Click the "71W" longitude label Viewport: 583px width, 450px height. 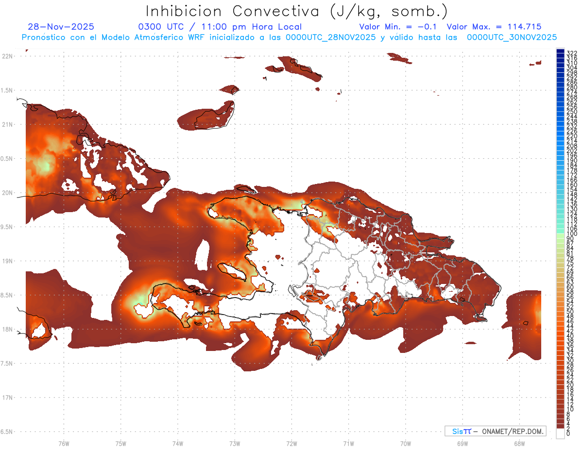(348, 443)
